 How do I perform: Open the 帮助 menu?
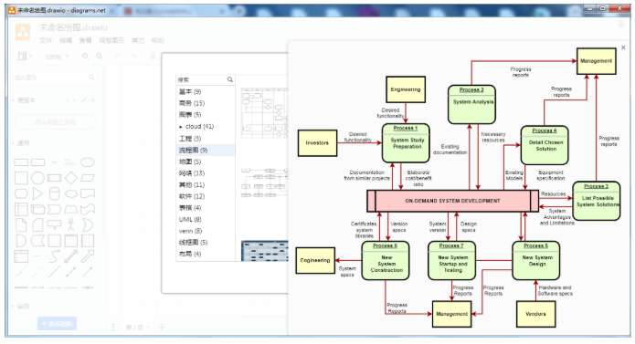point(158,40)
